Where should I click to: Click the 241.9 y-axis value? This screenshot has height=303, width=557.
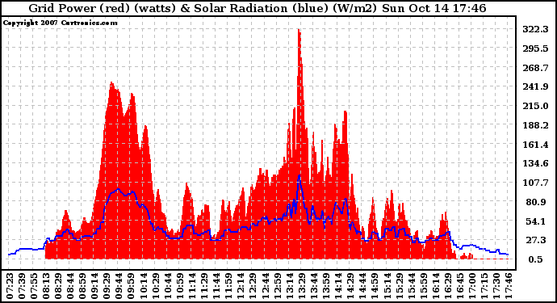[535, 86]
